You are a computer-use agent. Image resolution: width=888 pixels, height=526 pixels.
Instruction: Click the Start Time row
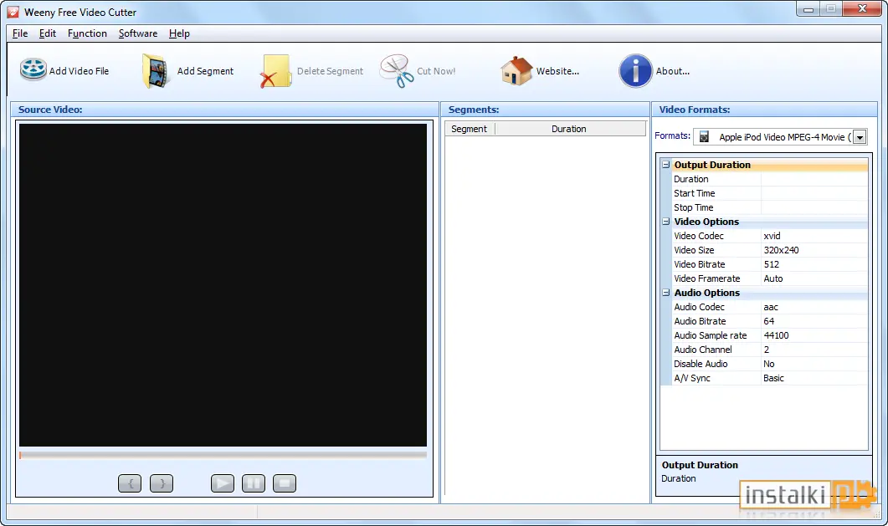pyautogui.click(x=770, y=193)
